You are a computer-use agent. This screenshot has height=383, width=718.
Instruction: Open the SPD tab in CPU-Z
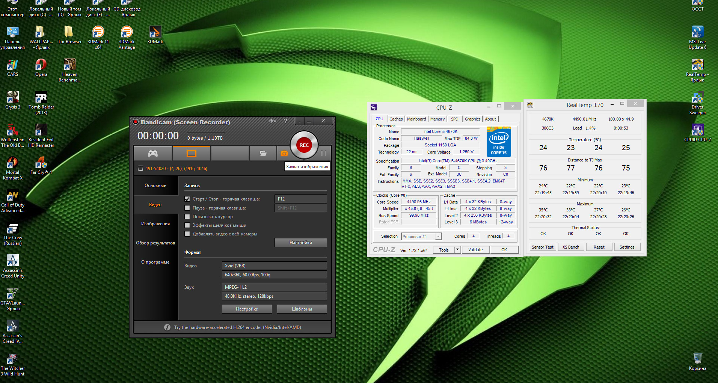(x=454, y=119)
